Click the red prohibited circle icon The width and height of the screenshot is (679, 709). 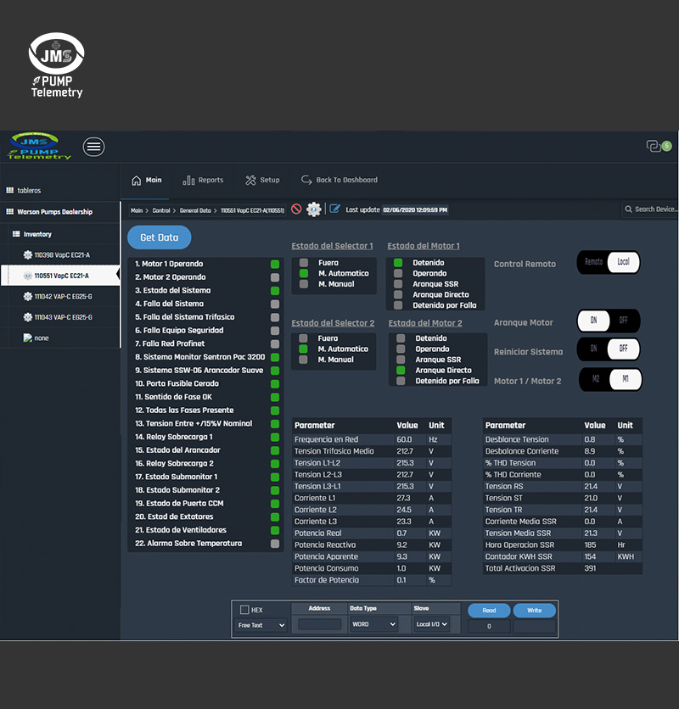click(296, 209)
